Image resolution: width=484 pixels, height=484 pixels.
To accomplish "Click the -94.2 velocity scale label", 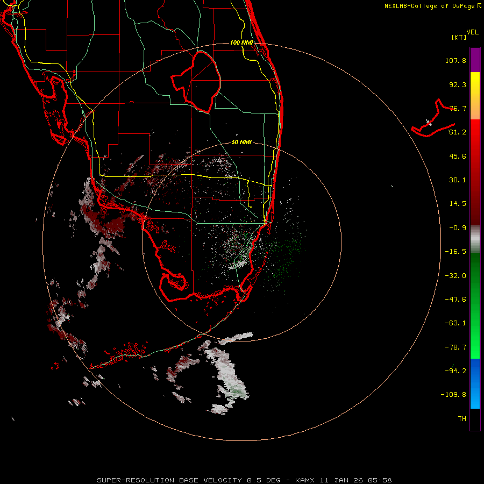I will (455, 371).
